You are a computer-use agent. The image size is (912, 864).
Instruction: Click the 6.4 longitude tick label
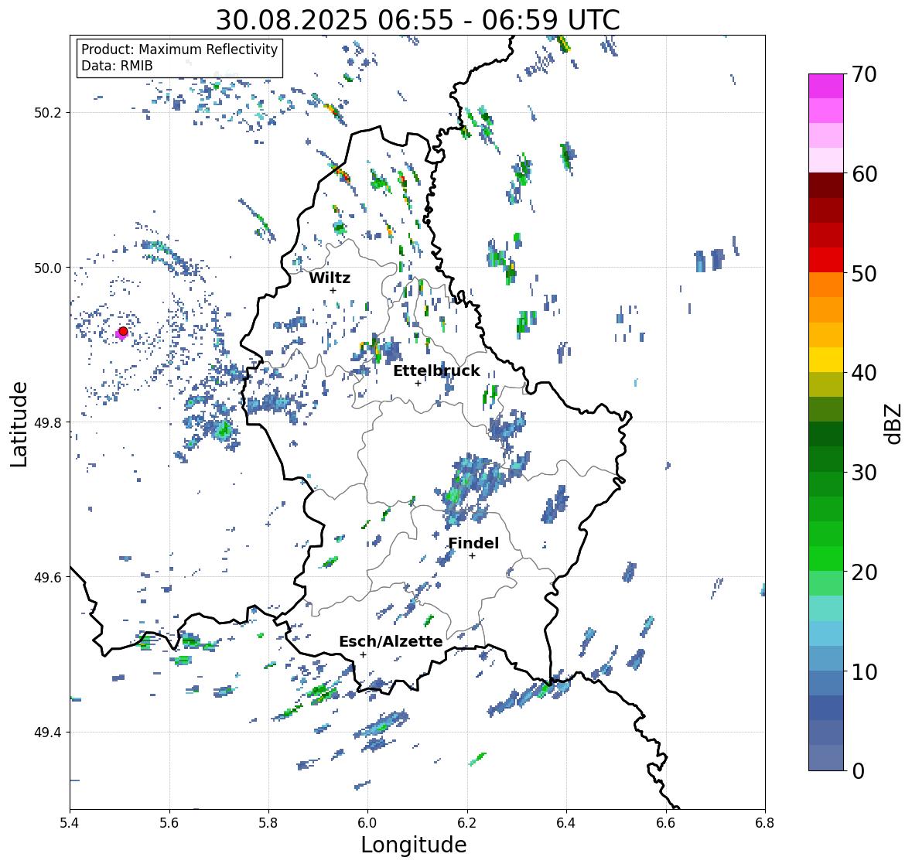pyautogui.click(x=566, y=823)
